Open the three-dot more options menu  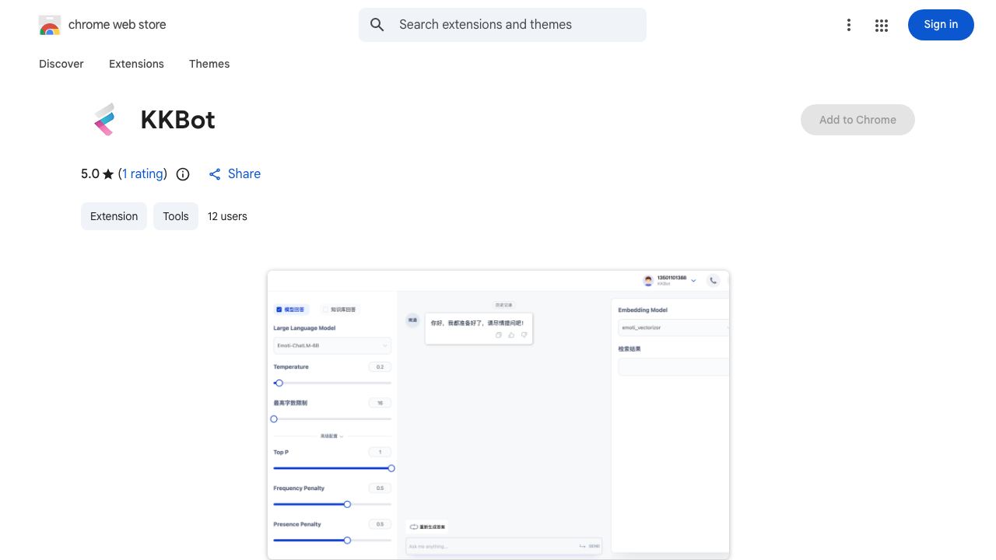849,25
